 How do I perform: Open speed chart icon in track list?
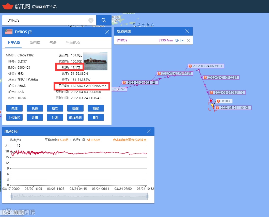(x=182, y=40)
